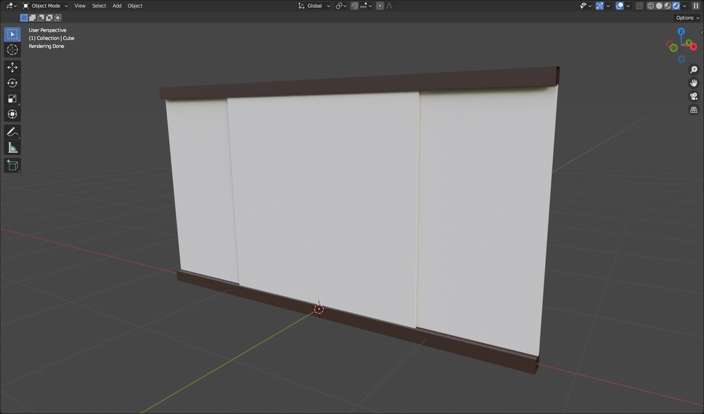Click the 'User Perspective' text
This screenshot has height=414, width=704.
pyautogui.click(x=47, y=30)
